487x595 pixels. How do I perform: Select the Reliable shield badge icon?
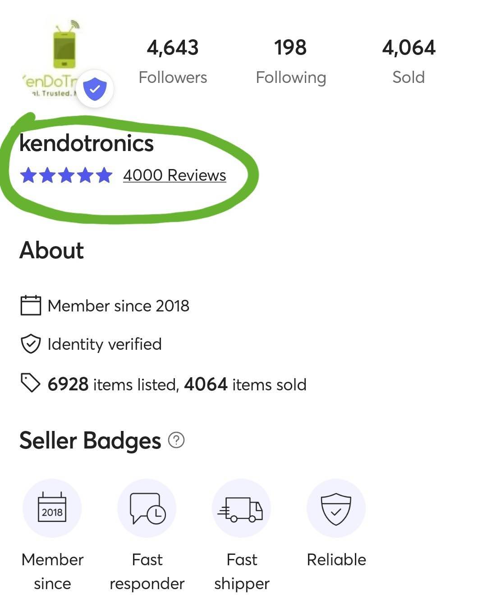click(x=336, y=508)
